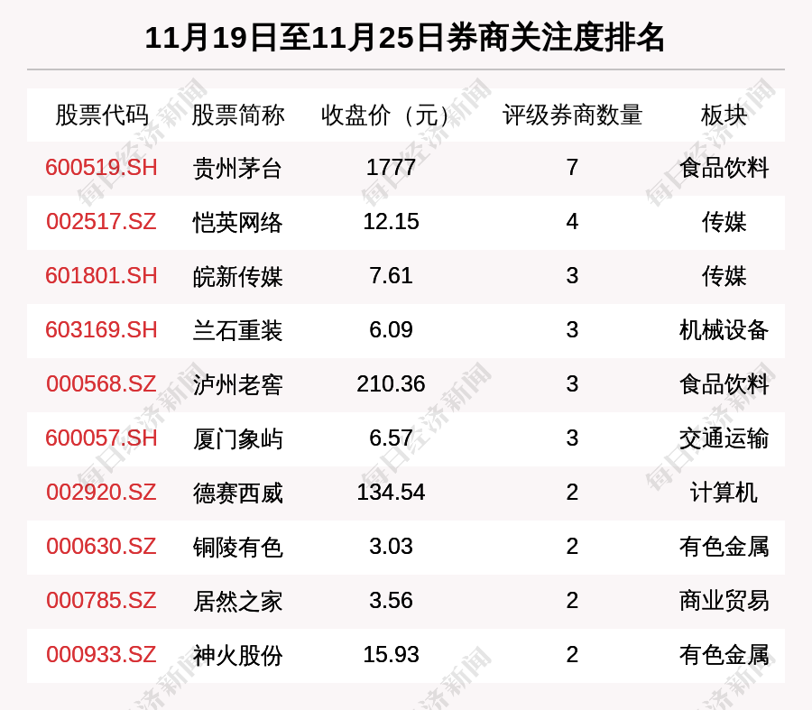
Task: Pick the closing price 12.15
Action: [391, 222]
